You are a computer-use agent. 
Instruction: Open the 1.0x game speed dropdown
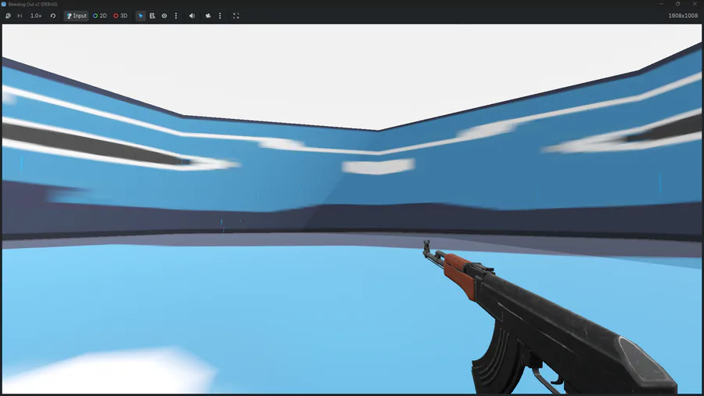coord(36,16)
